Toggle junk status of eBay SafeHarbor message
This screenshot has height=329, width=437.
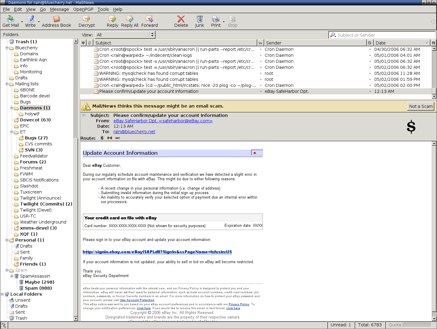tap(370, 91)
